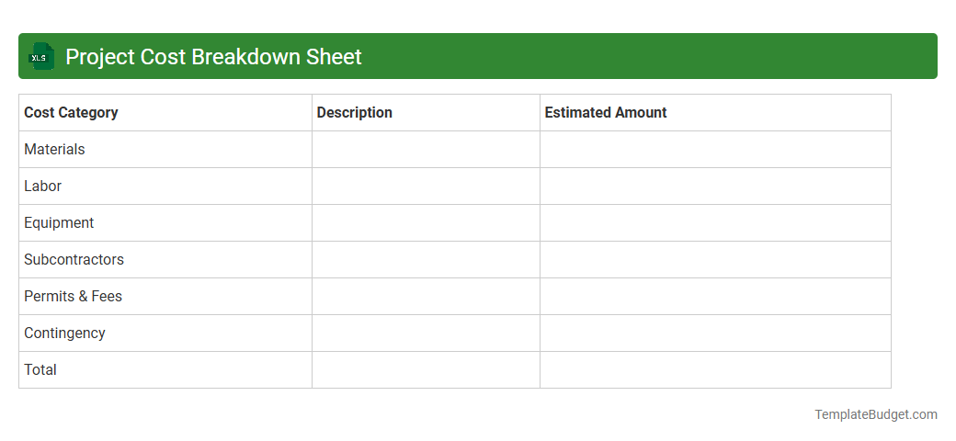Open the TemplateBudget.com link
The image size is (956, 441).
pos(876,414)
